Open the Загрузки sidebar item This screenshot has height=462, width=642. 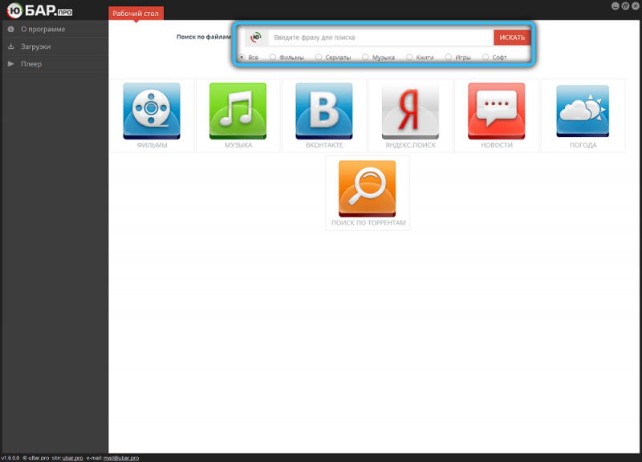(55, 47)
